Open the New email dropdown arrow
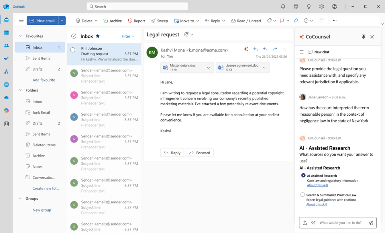 62,21
